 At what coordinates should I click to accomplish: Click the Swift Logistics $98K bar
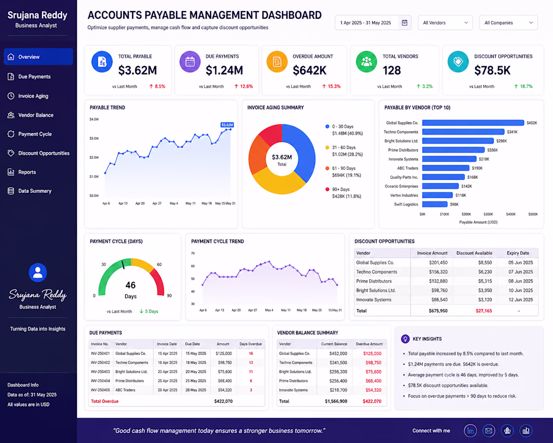click(434, 204)
